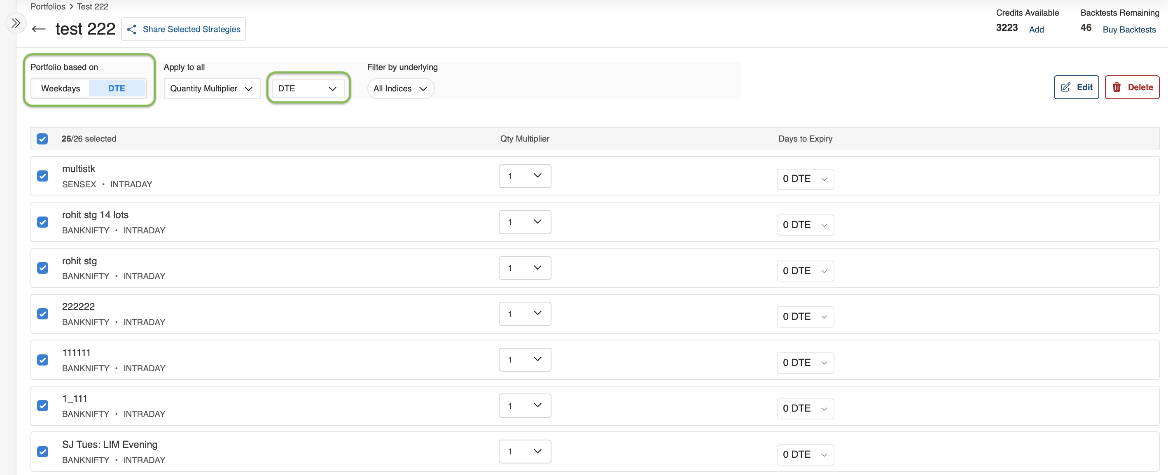Click the back arrow next to test 222
The height and width of the screenshot is (475, 1168).
pos(39,29)
